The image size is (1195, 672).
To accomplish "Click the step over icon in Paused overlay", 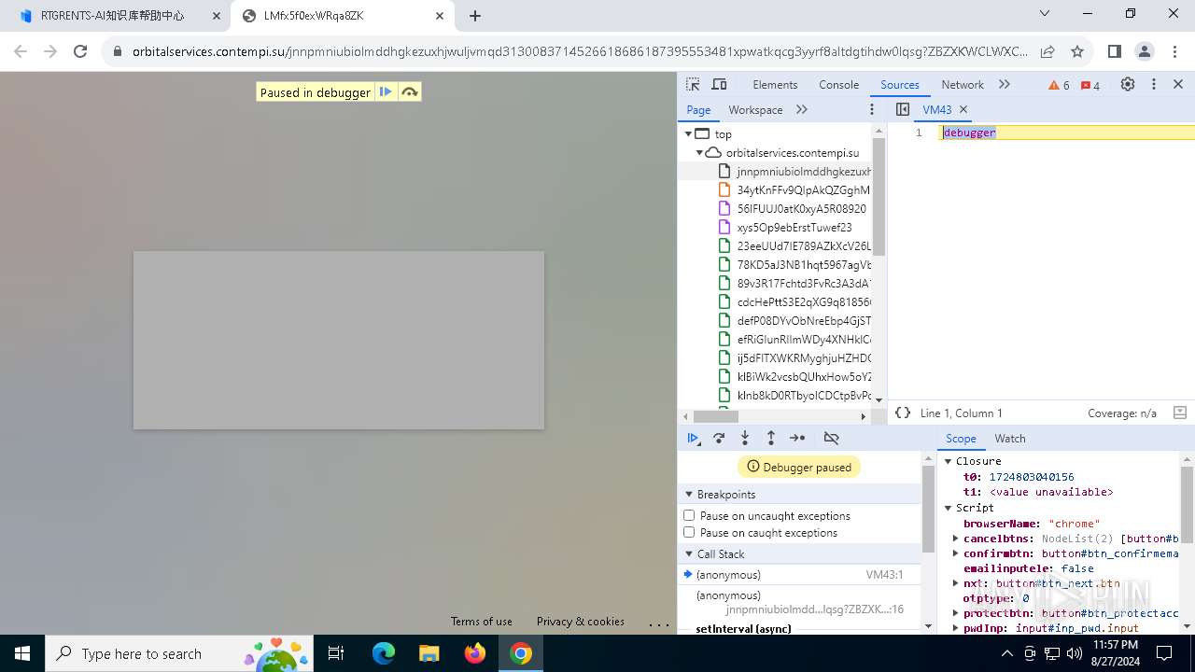I will pos(409,91).
